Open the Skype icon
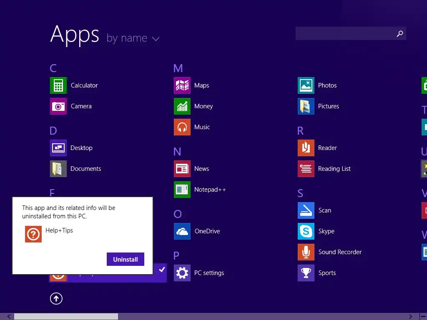The image size is (427, 320). [306, 231]
